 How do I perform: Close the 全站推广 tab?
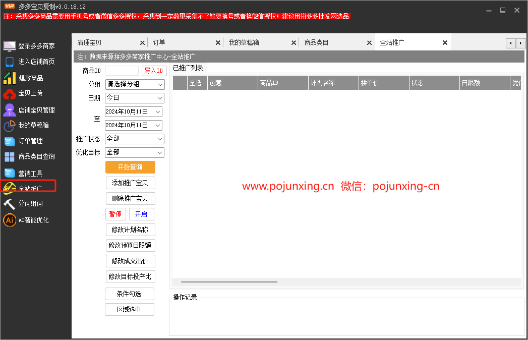click(445, 43)
